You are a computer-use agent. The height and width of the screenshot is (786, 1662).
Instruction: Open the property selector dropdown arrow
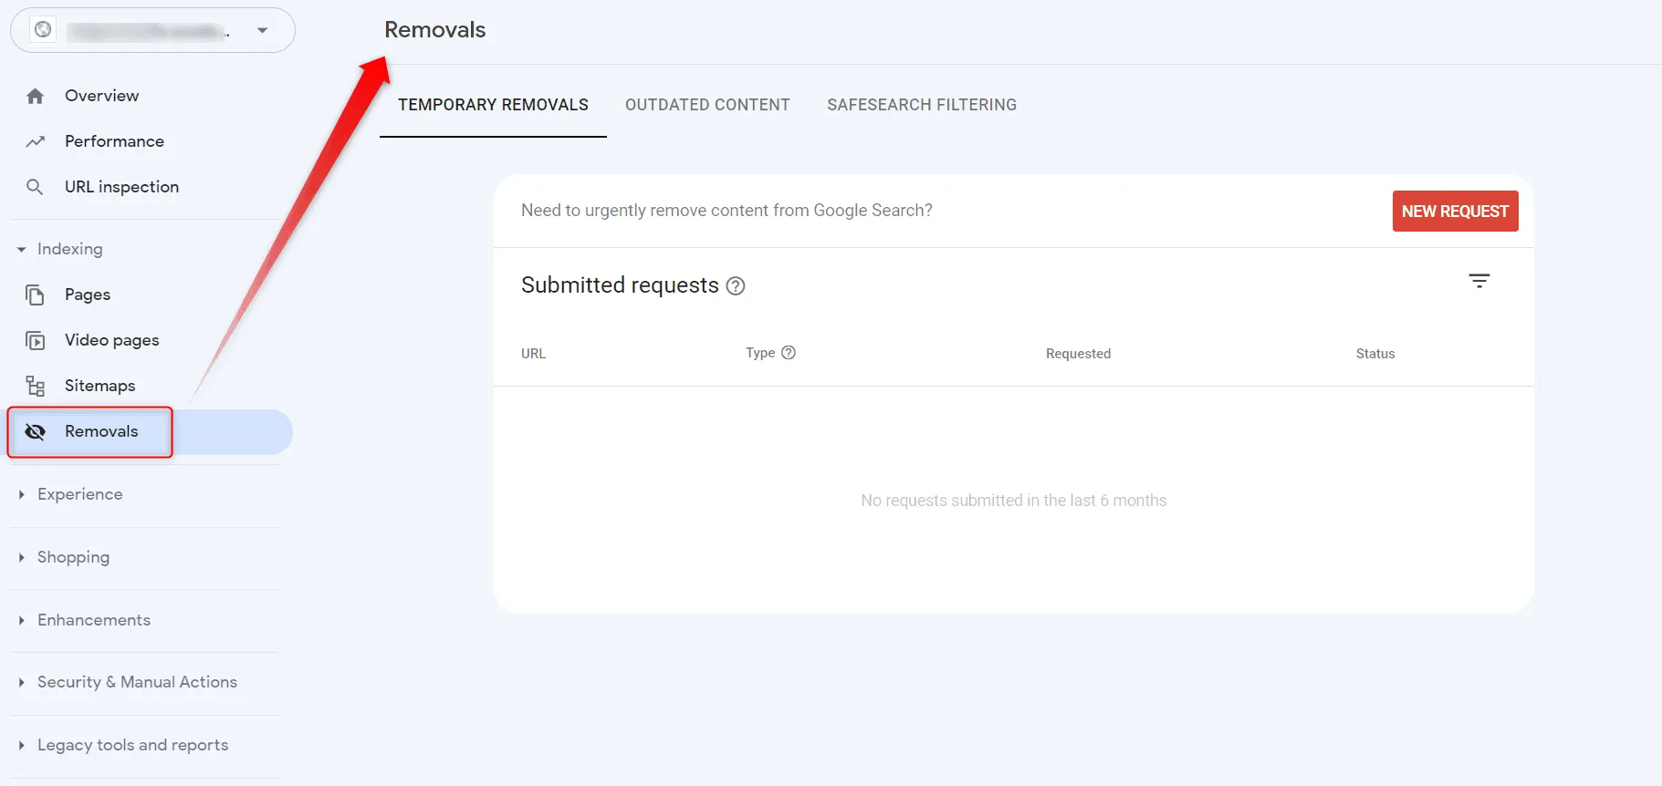pyautogui.click(x=263, y=30)
